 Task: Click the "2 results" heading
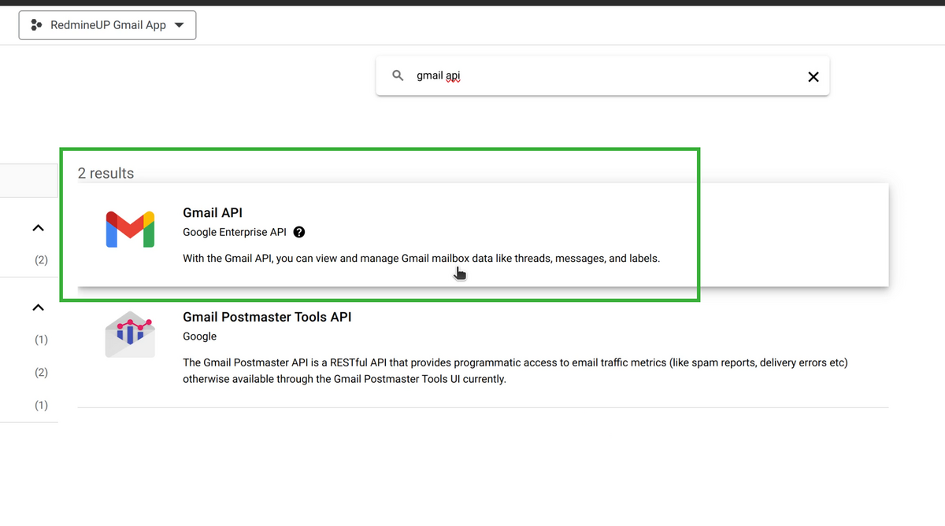106,173
